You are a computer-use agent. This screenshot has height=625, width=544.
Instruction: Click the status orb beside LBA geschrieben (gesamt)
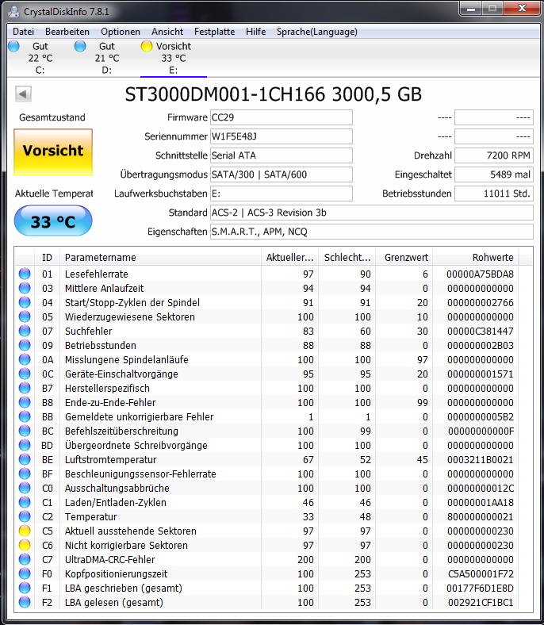[x=25, y=589]
